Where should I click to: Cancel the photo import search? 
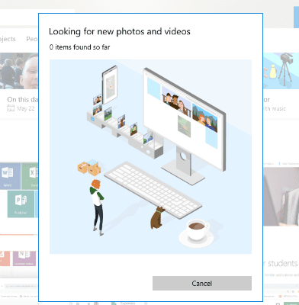[x=202, y=283]
